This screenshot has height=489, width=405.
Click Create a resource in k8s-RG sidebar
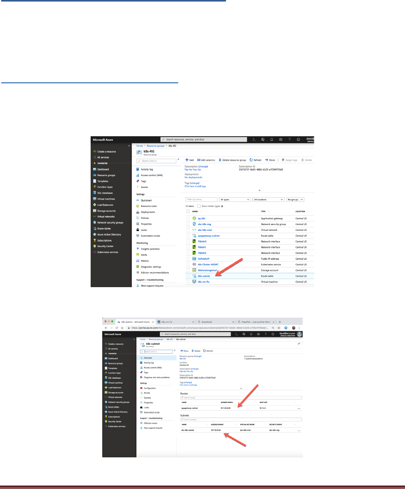coord(105,152)
